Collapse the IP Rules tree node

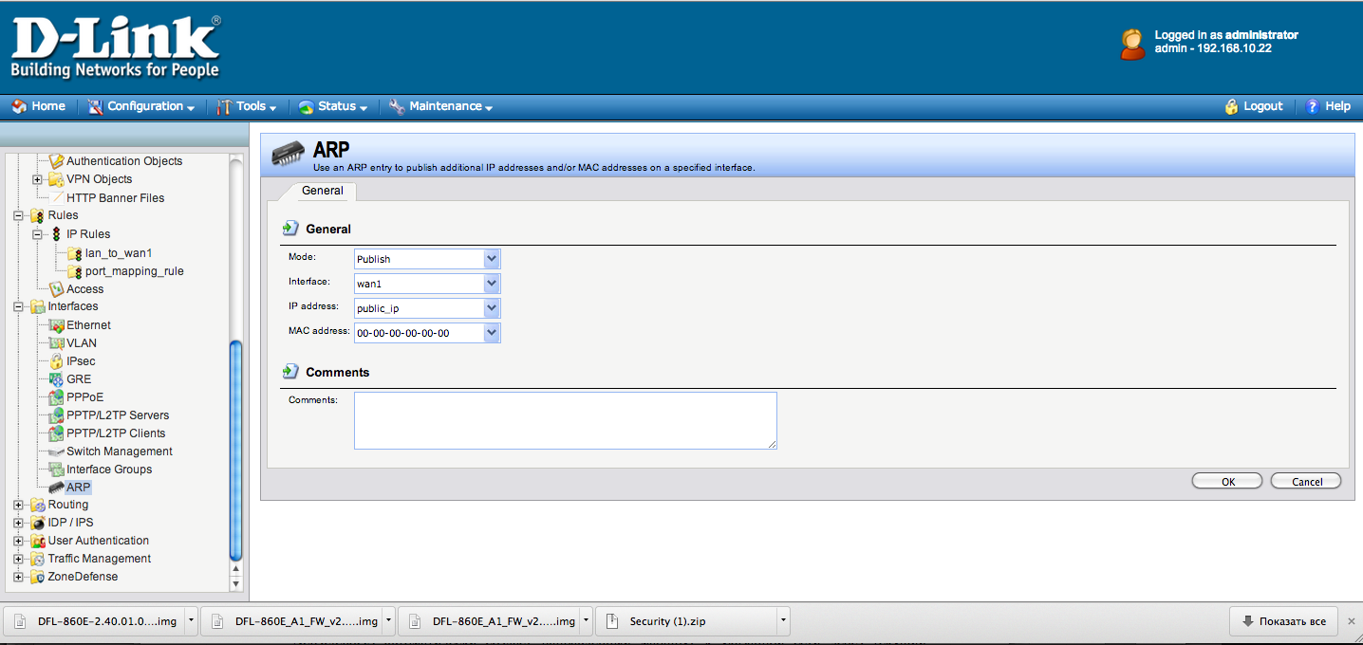point(37,234)
